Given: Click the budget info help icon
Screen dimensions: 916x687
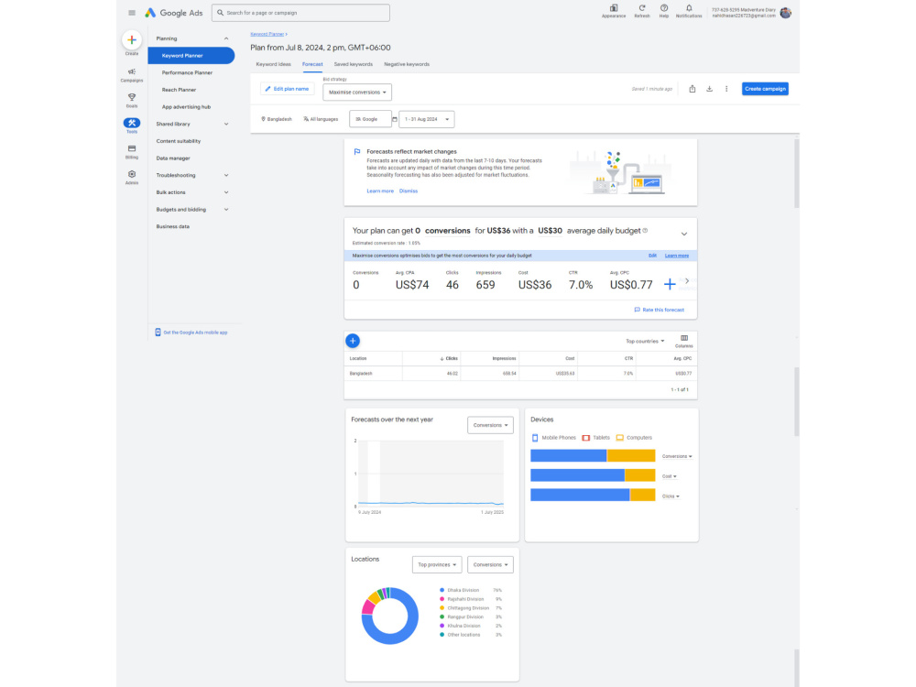Looking at the screenshot, I should tap(646, 231).
